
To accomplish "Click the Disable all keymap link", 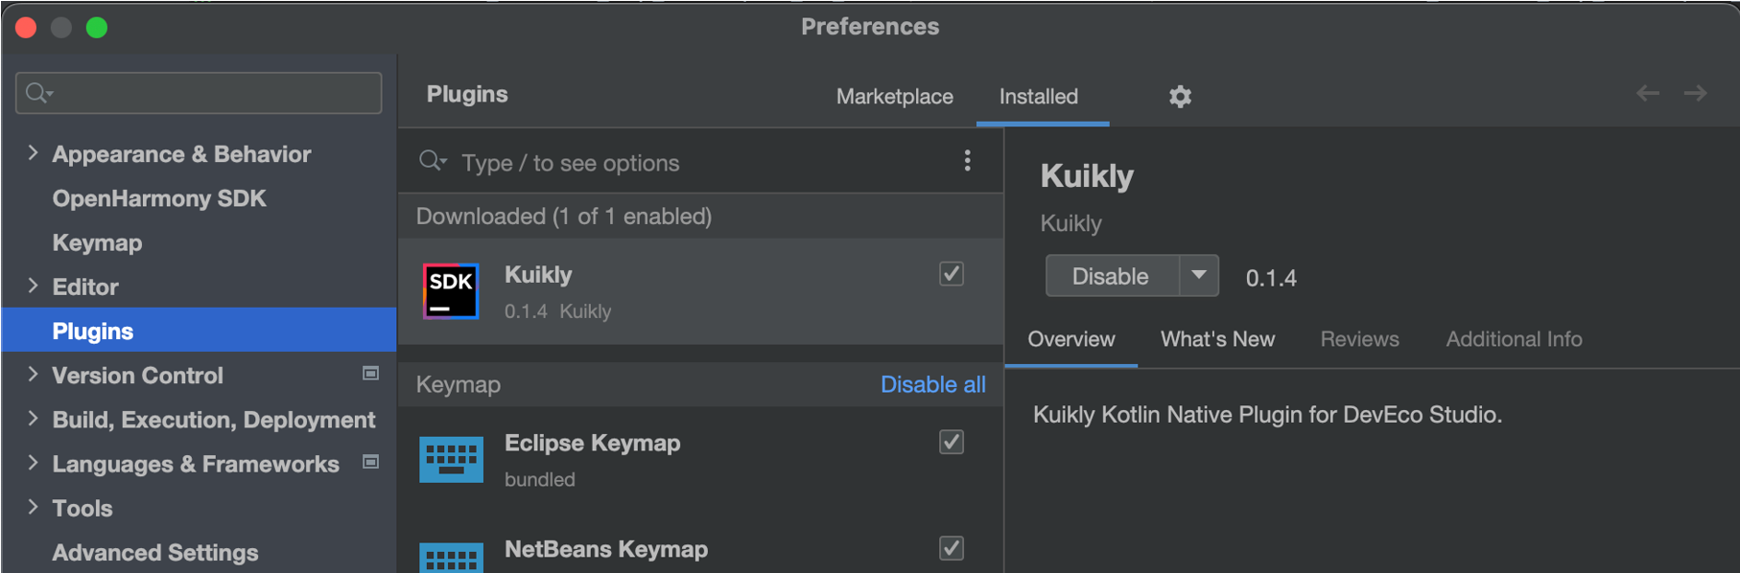I will [x=933, y=384].
